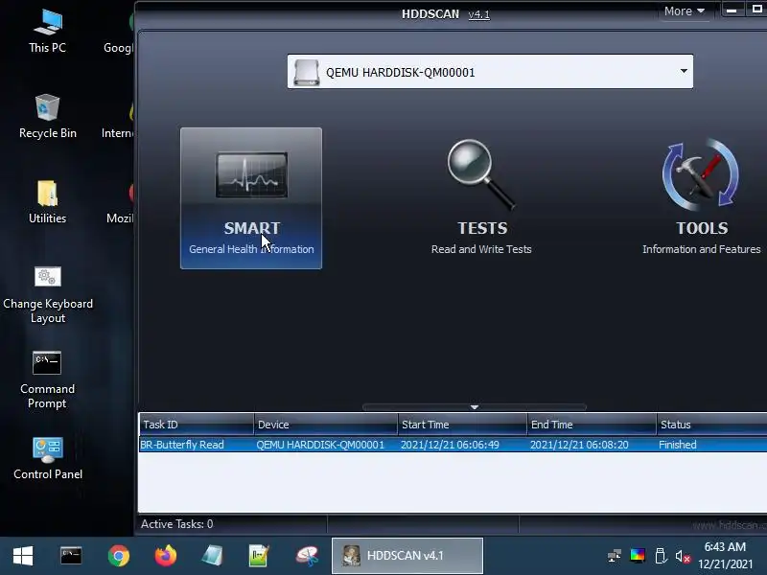
Task: Open TOOLS information and features
Action: point(701,197)
